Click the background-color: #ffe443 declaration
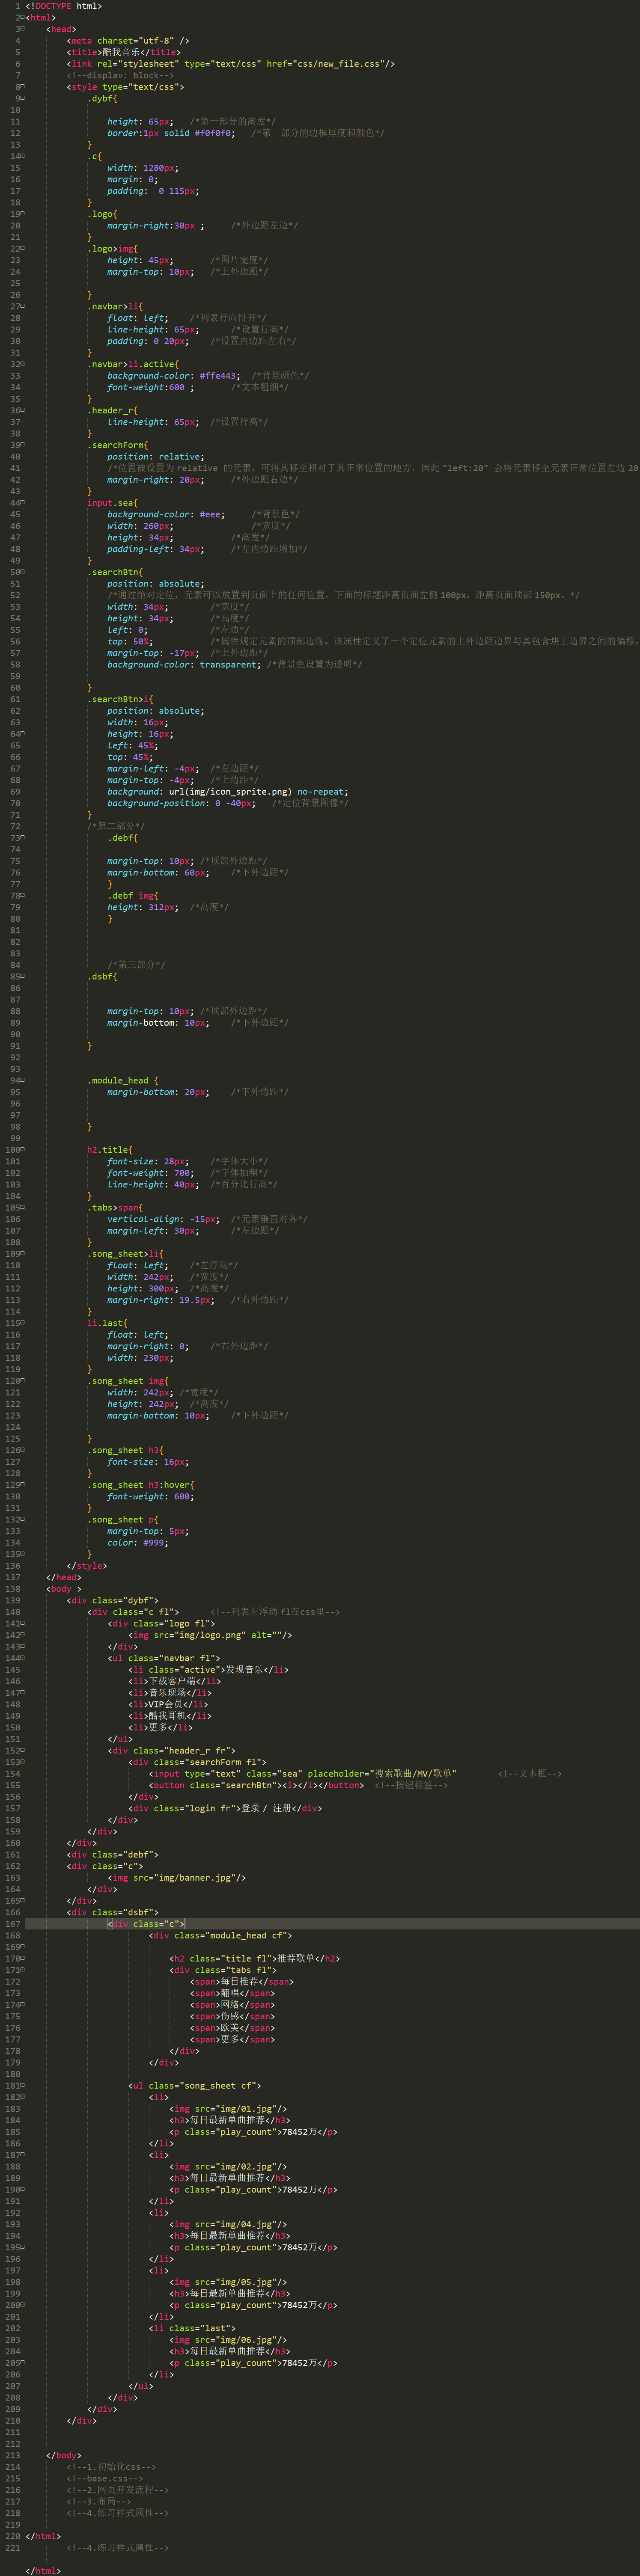 pos(174,376)
